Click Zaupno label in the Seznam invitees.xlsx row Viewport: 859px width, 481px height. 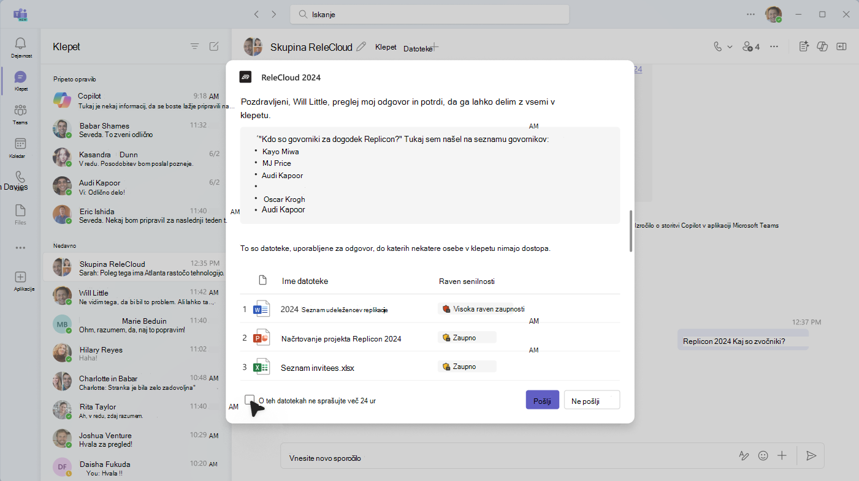pos(467,367)
